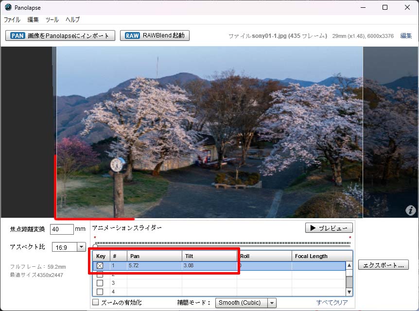
Task: Click the 焦点距離変換 input field
Action: coord(61,229)
